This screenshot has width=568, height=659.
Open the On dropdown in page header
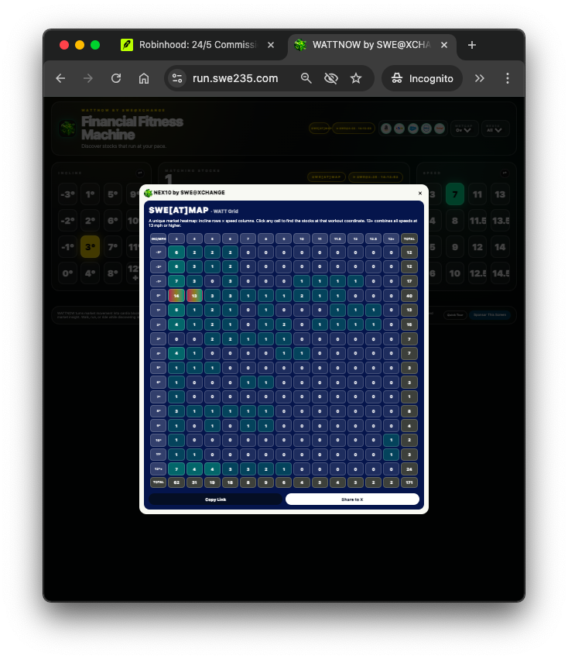coord(464,129)
